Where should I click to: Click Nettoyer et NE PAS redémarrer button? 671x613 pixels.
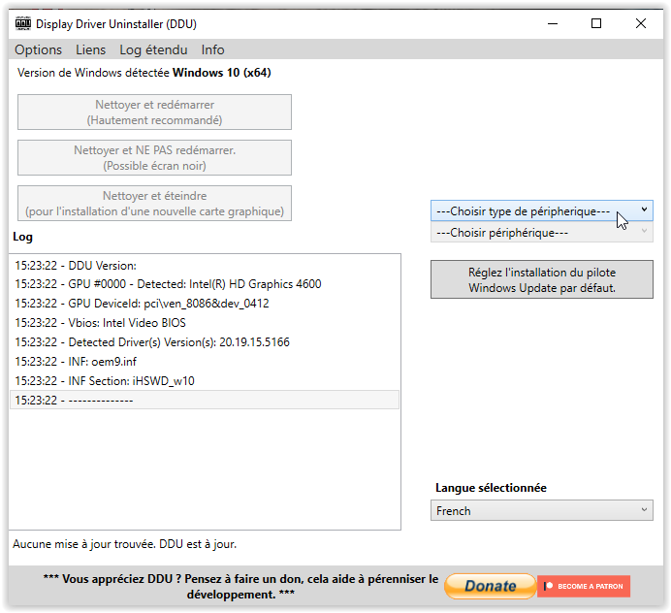click(154, 157)
